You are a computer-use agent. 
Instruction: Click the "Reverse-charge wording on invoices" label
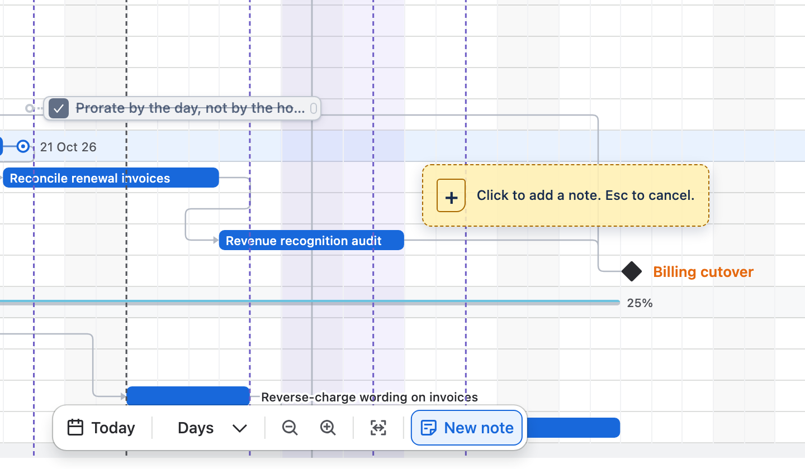point(370,397)
